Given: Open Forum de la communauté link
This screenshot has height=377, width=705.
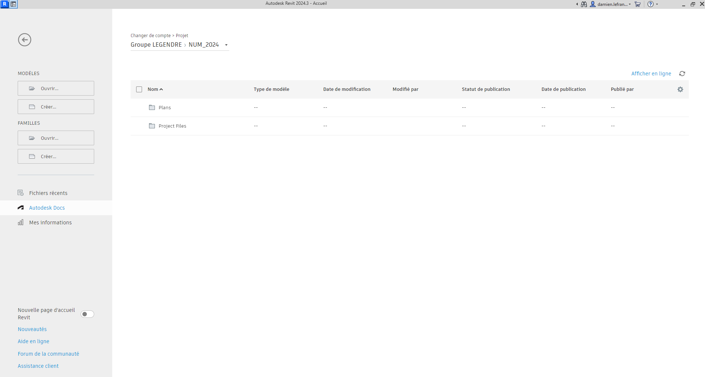Looking at the screenshot, I should 48,354.
